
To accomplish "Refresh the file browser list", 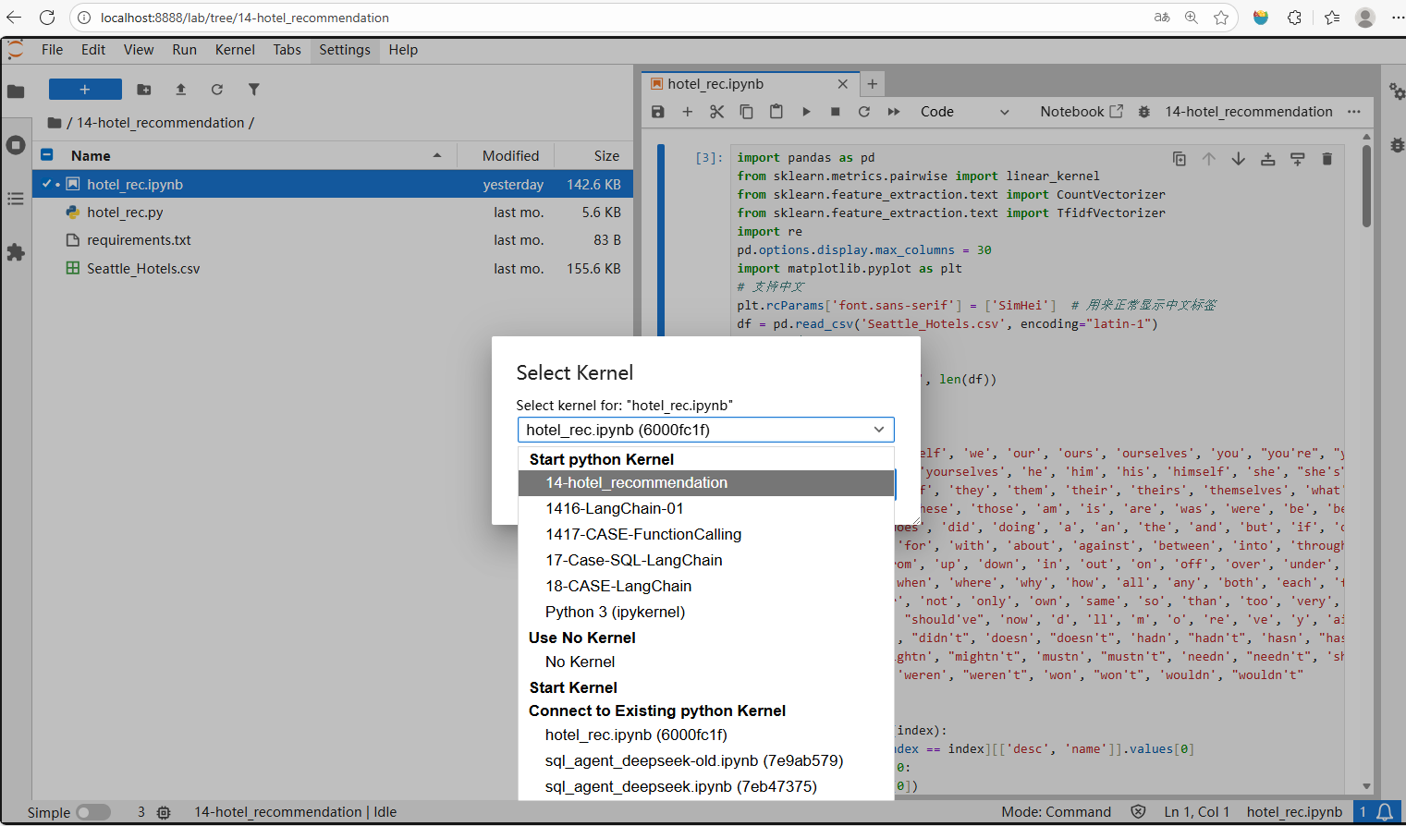I will point(216,90).
